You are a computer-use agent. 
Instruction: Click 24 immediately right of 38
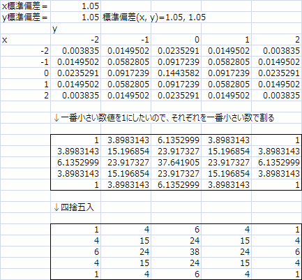click(x=226, y=252)
